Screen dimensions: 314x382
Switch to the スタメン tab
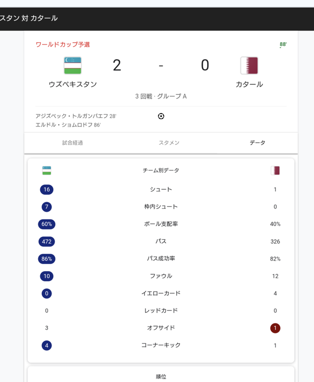pyautogui.click(x=169, y=143)
